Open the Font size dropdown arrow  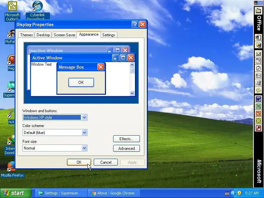pos(84,148)
